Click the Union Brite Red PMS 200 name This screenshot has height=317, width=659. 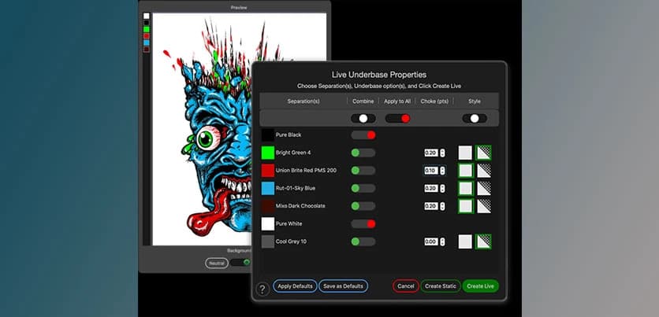(306, 170)
